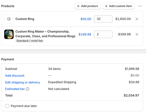Click the Custom Ring placeholder image icon
Screen dimensions: 146x112
tap(9, 19)
